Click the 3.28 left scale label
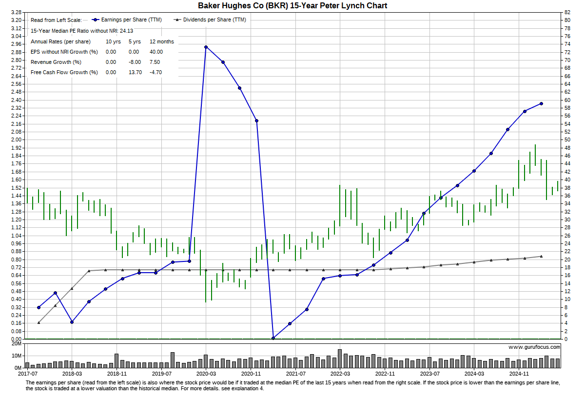 [16, 12]
